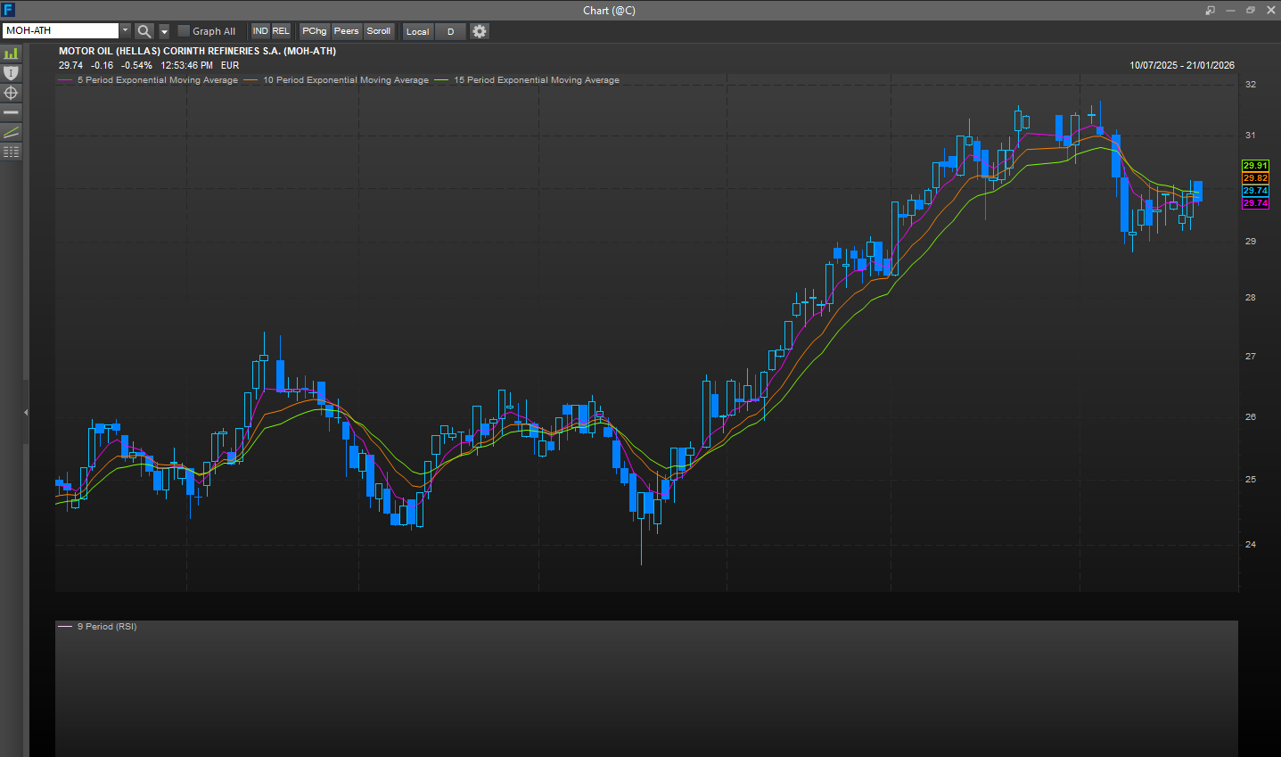Click the bar chart icon in left sidebar

pyautogui.click(x=11, y=53)
